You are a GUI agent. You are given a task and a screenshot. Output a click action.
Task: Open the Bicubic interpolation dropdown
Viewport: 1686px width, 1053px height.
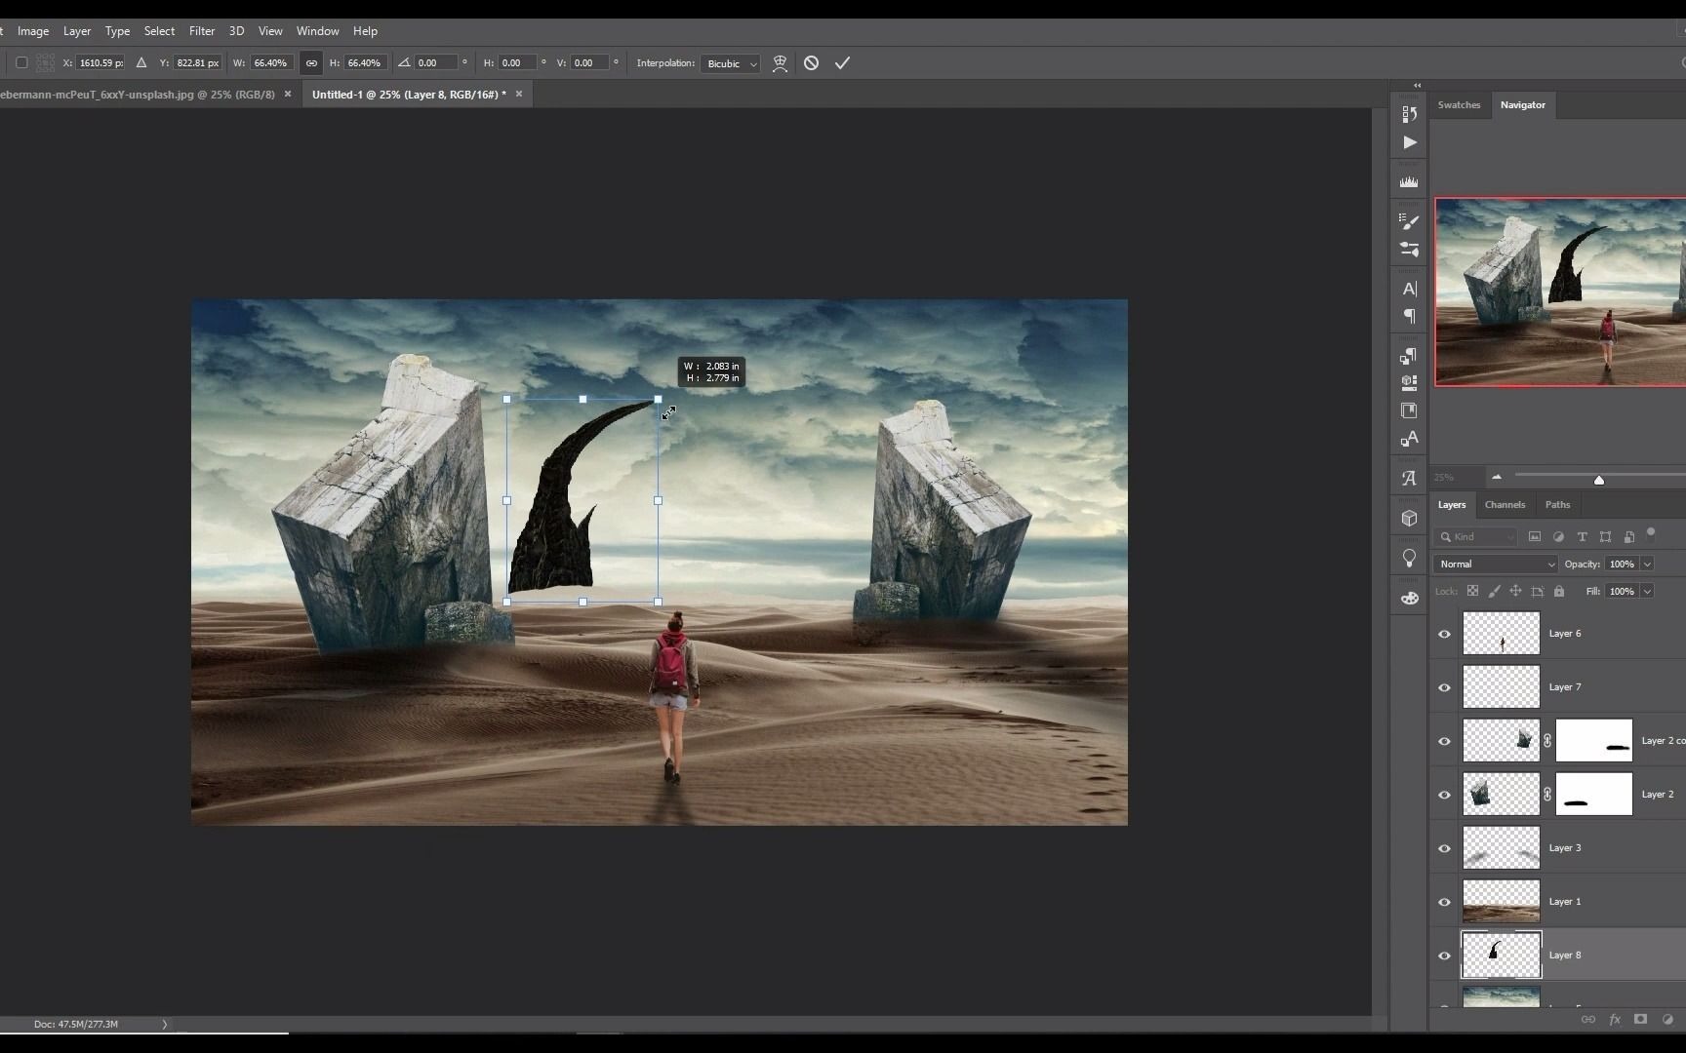[x=730, y=62]
